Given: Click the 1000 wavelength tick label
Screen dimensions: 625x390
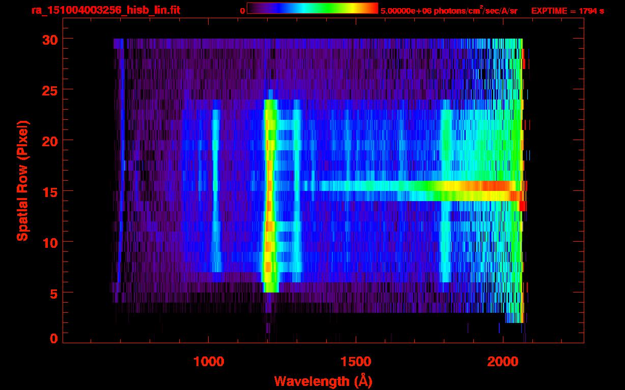Looking at the screenshot, I should [209, 361].
